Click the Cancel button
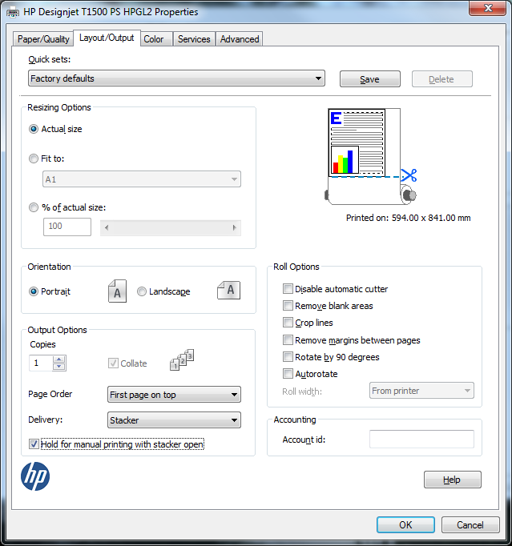Viewport: 512px width, 546px height. [470, 524]
